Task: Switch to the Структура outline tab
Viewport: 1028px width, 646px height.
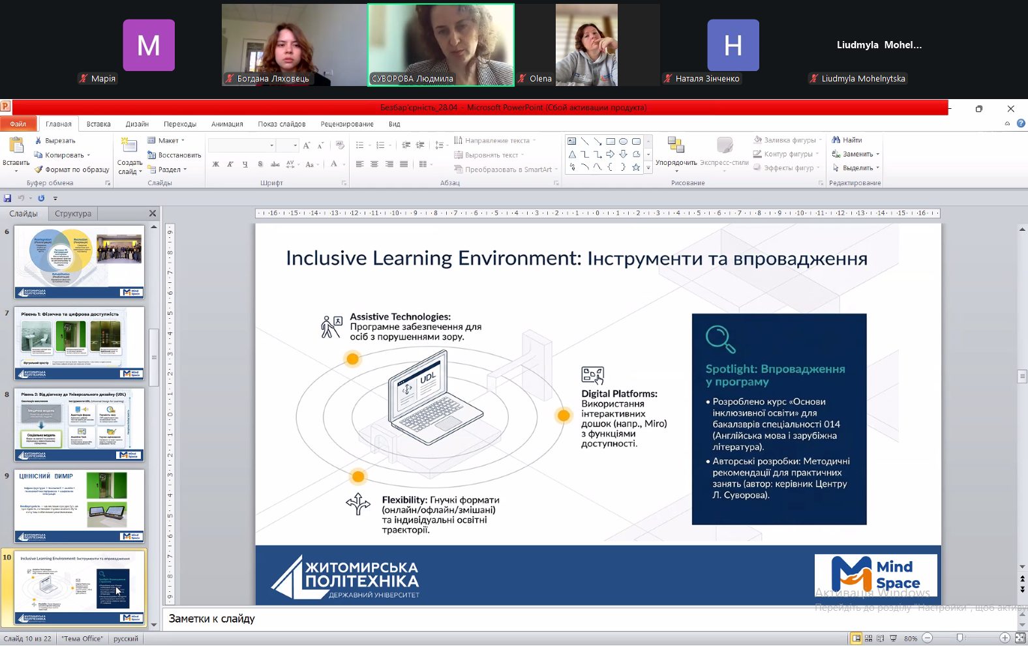Action: click(x=73, y=214)
